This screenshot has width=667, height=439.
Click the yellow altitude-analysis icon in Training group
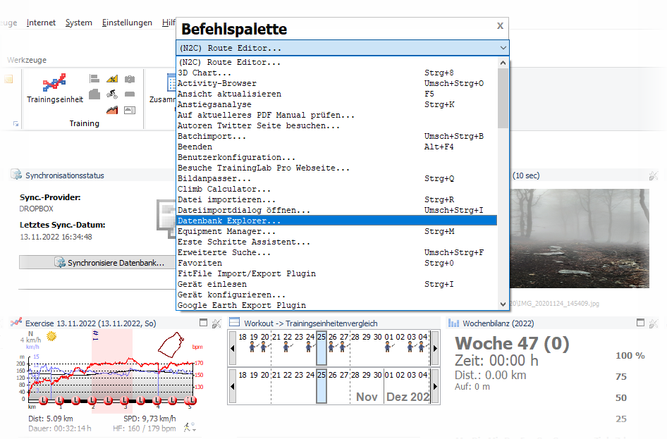pyautogui.click(x=112, y=79)
